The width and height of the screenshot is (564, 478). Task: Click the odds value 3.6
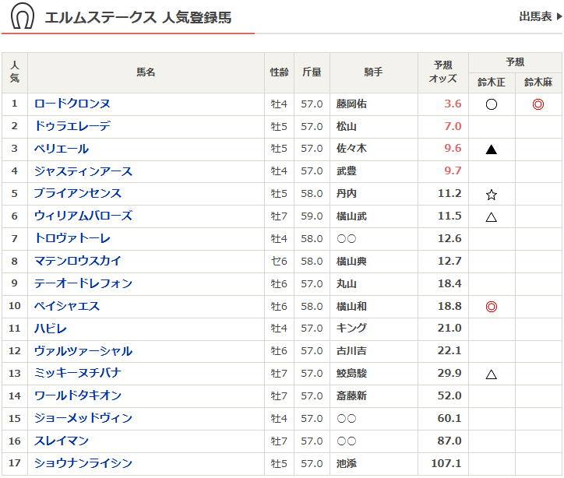point(453,104)
